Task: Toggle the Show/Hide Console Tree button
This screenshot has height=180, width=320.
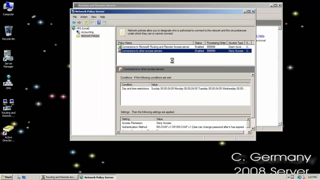Action: point(92,22)
